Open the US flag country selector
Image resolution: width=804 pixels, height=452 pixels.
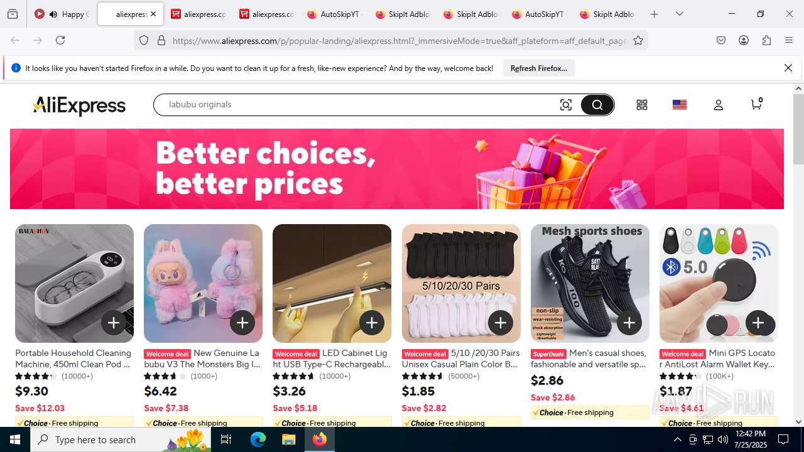[x=680, y=105]
